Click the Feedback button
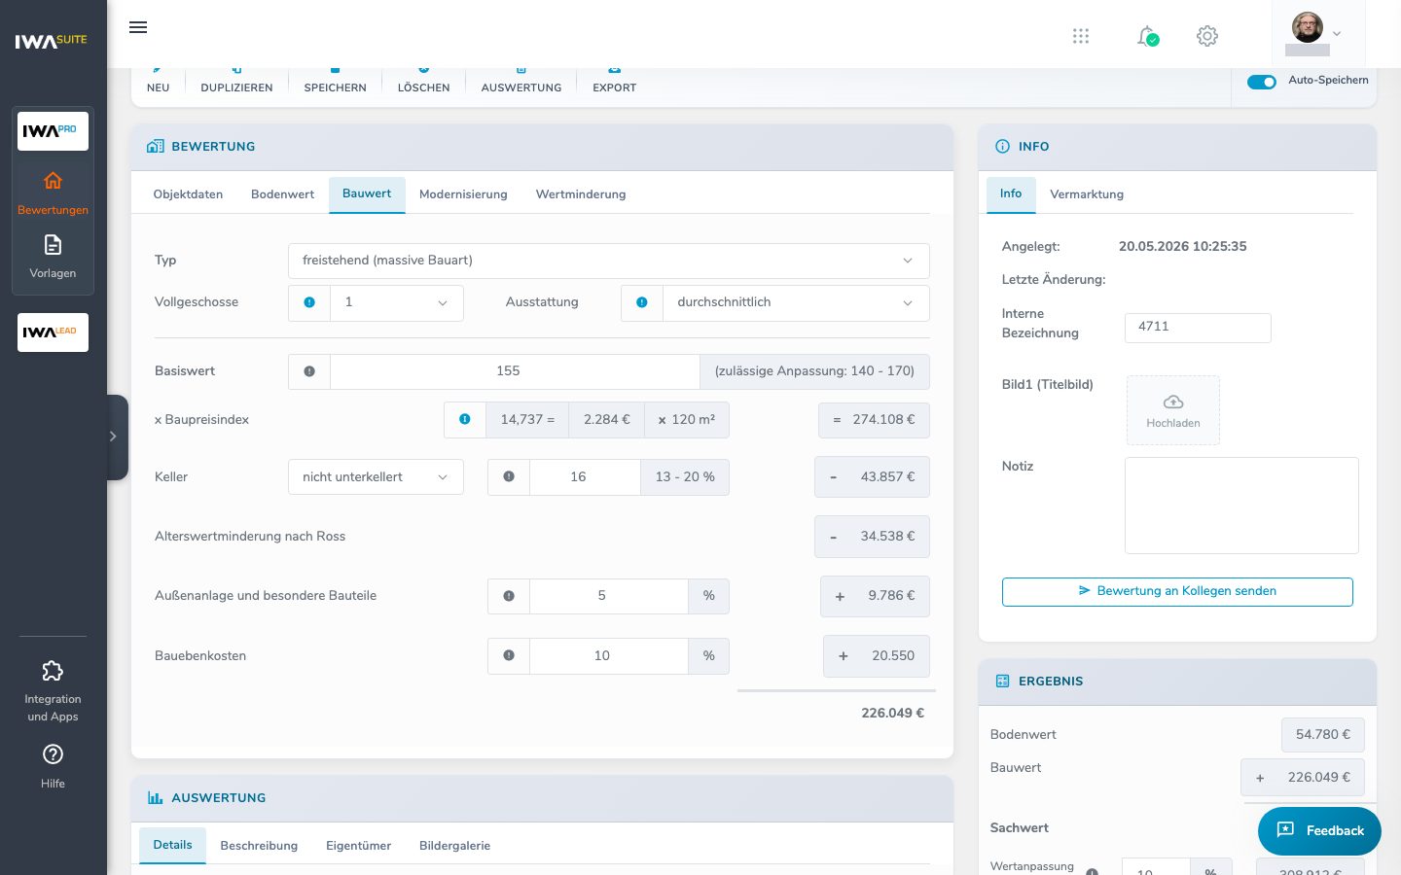This screenshot has height=875, width=1401. coord(1319,830)
